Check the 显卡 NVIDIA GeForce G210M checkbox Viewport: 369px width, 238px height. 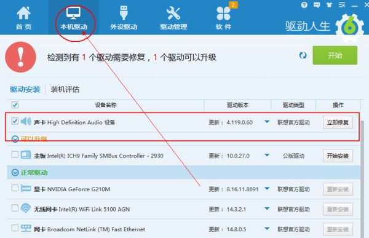click(x=15, y=188)
